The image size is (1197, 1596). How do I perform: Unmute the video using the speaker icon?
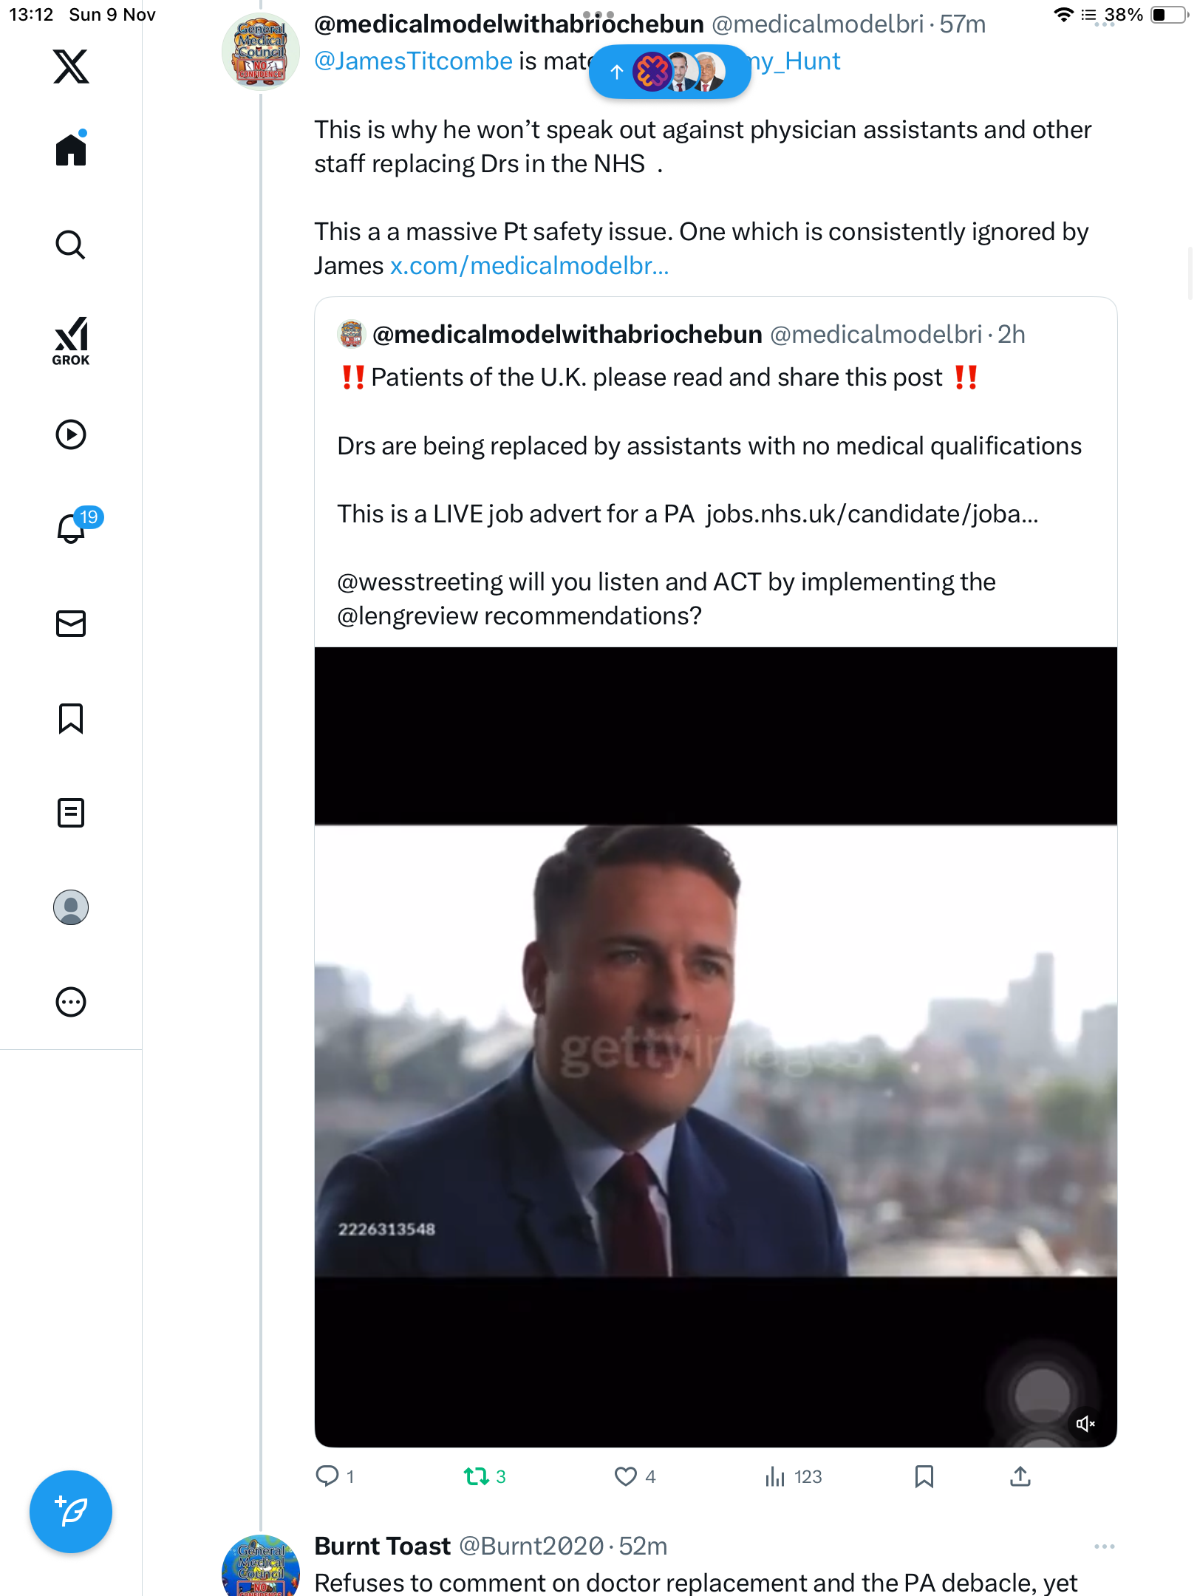pyautogui.click(x=1085, y=1423)
